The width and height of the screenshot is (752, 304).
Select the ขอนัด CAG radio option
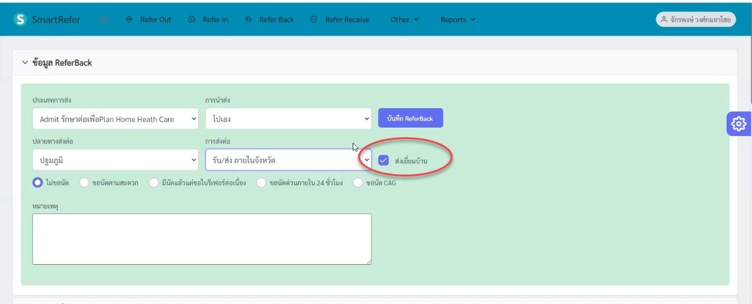pyautogui.click(x=358, y=183)
